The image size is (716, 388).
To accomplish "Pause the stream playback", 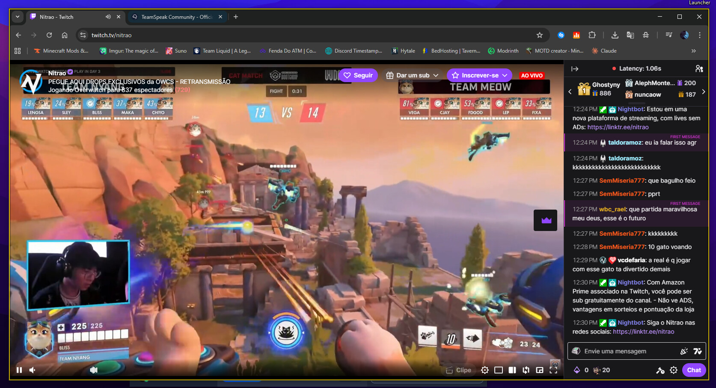I will coord(19,370).
